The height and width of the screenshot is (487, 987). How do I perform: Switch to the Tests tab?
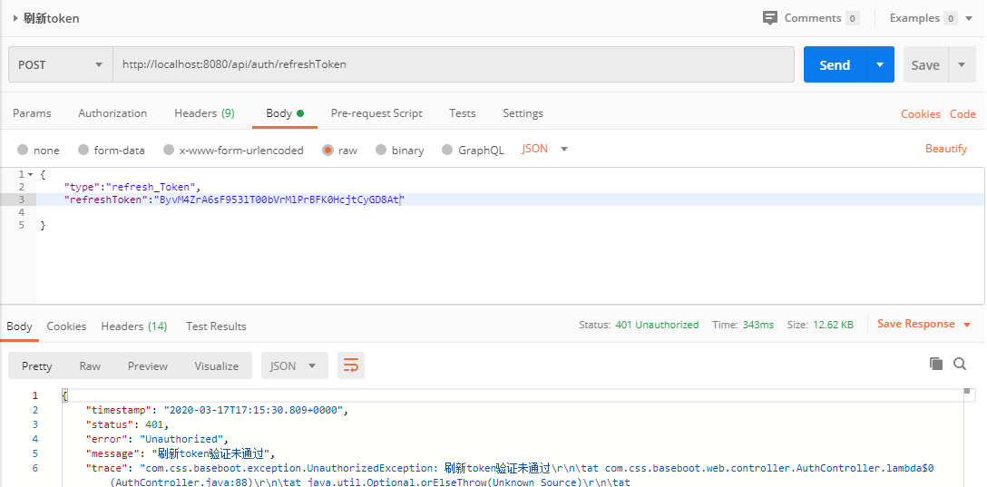tap(462, 113)
